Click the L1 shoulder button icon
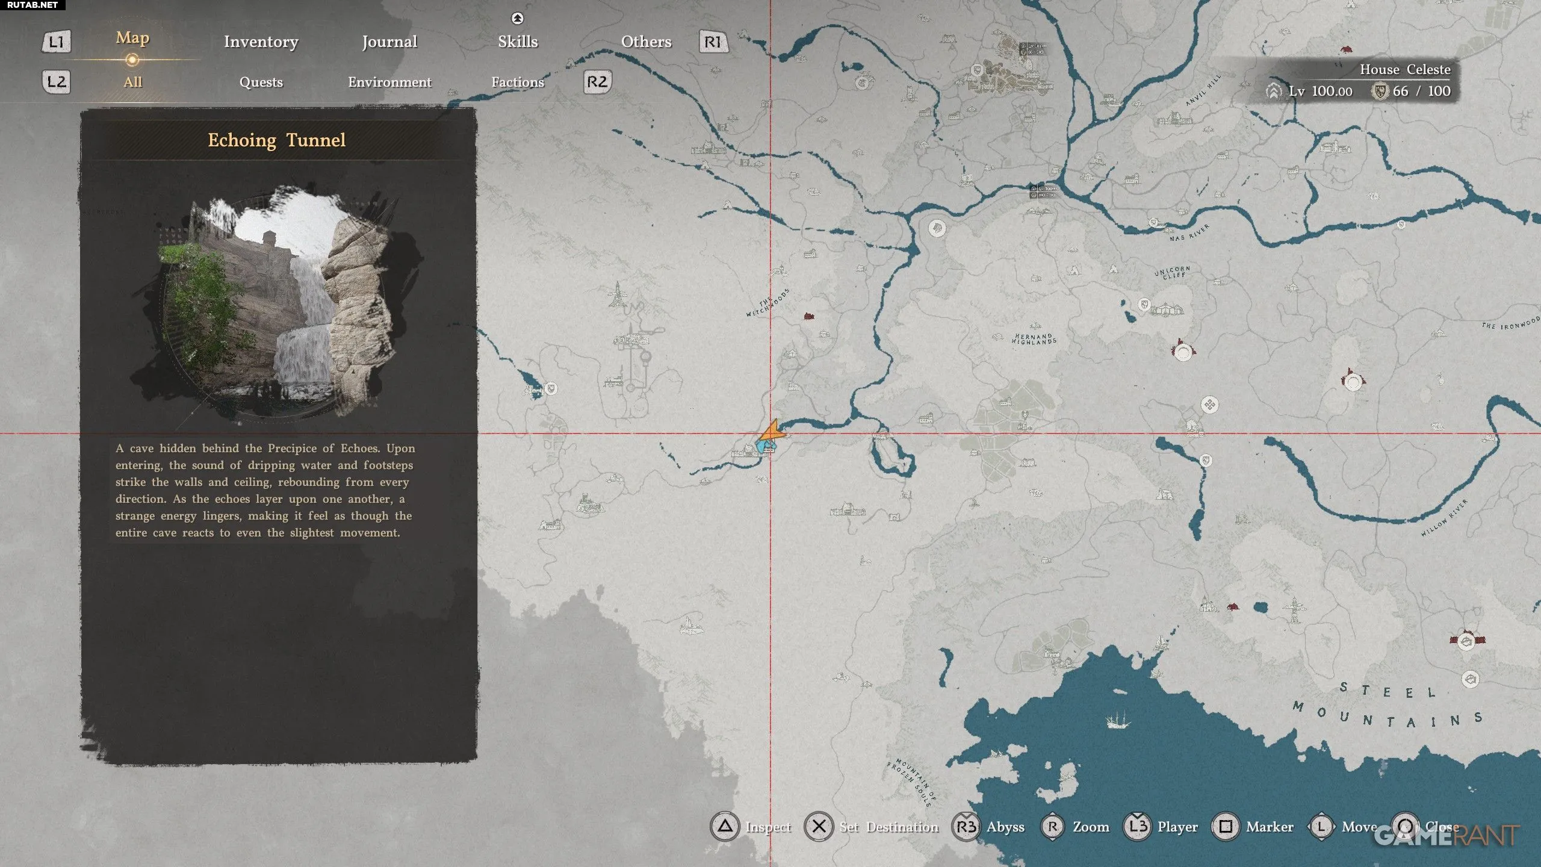Viewport: 1541px width, 867px height. coord(56,42)
